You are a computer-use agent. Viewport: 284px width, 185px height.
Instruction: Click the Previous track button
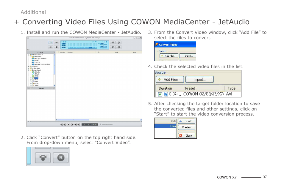pos(62,124)
